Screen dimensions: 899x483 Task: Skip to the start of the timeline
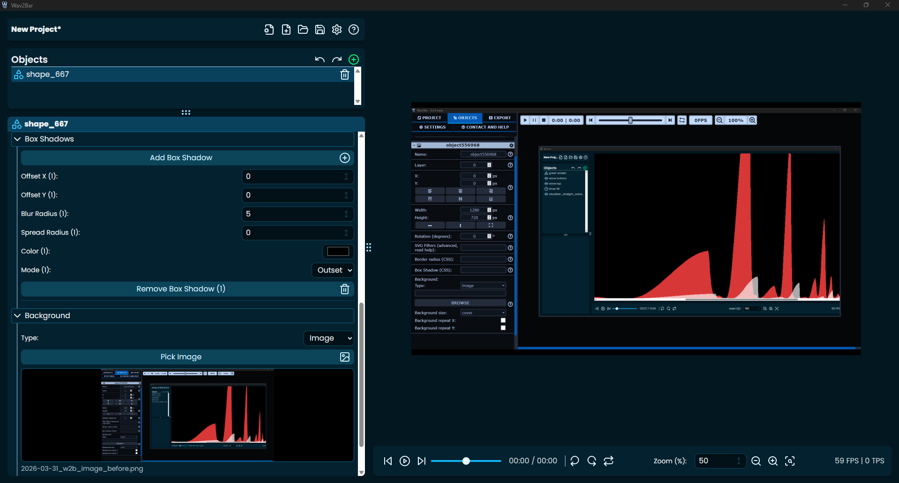click(388, 461)
